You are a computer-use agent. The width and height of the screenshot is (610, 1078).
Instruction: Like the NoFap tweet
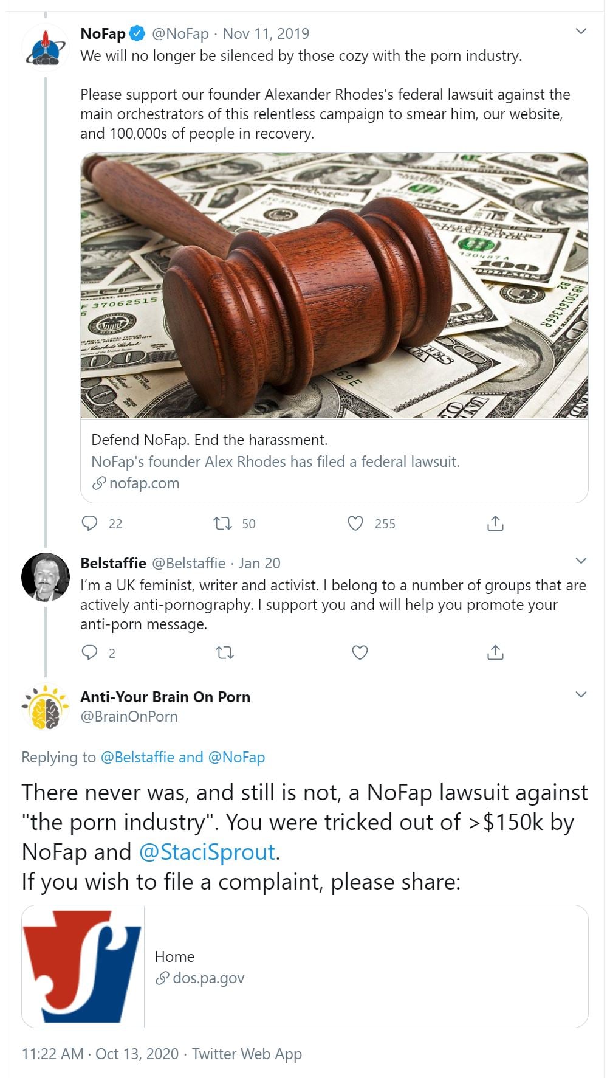(x=355, y=523)
